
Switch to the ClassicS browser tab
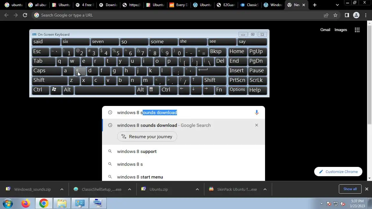(x=249, y=5)
